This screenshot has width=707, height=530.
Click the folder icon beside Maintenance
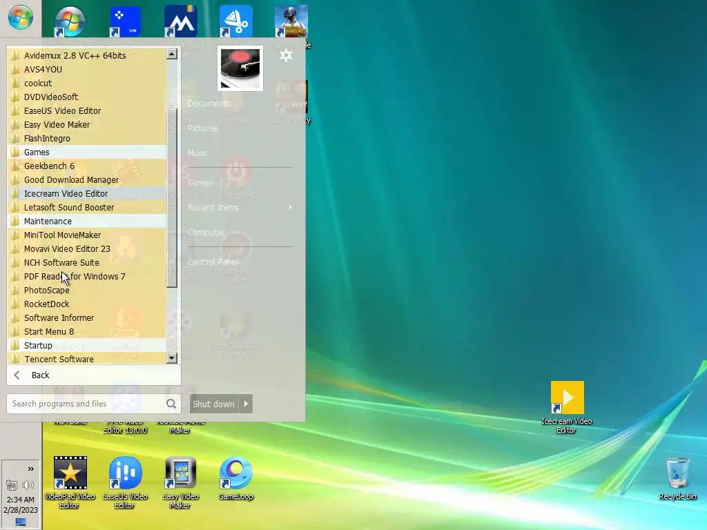[x=15, y=221]
